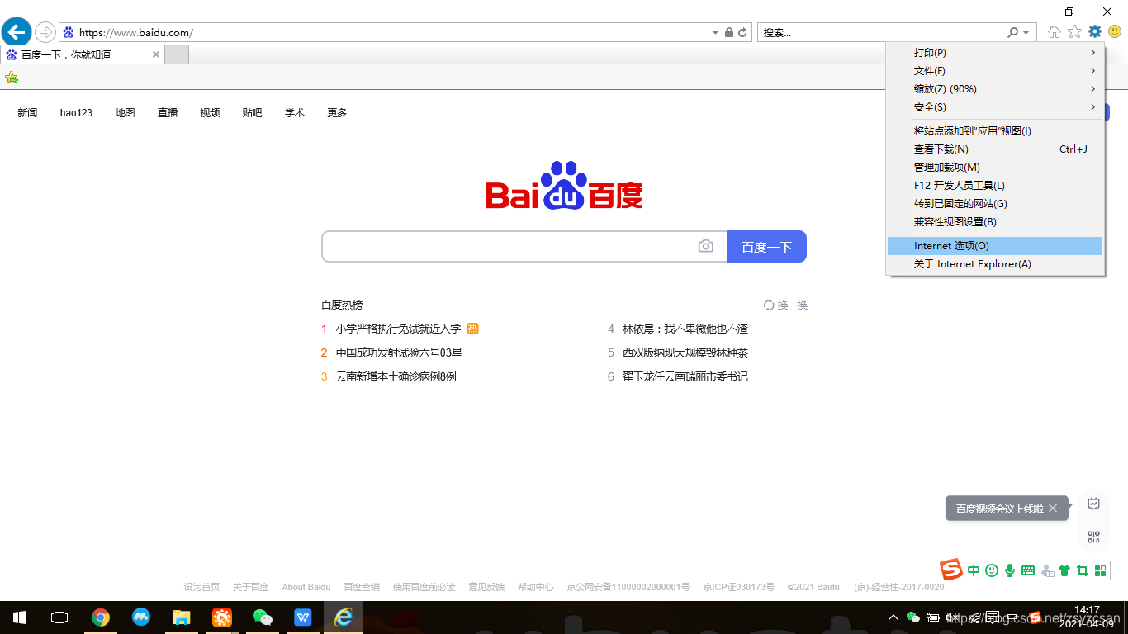Click the address bar lock icon
Image resolution: width=1128 pixels, height=634 pixels.
728,33
